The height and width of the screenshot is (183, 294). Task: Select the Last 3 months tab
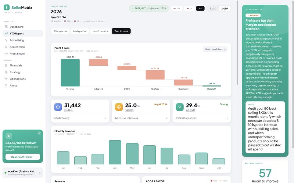click(100, 31)
